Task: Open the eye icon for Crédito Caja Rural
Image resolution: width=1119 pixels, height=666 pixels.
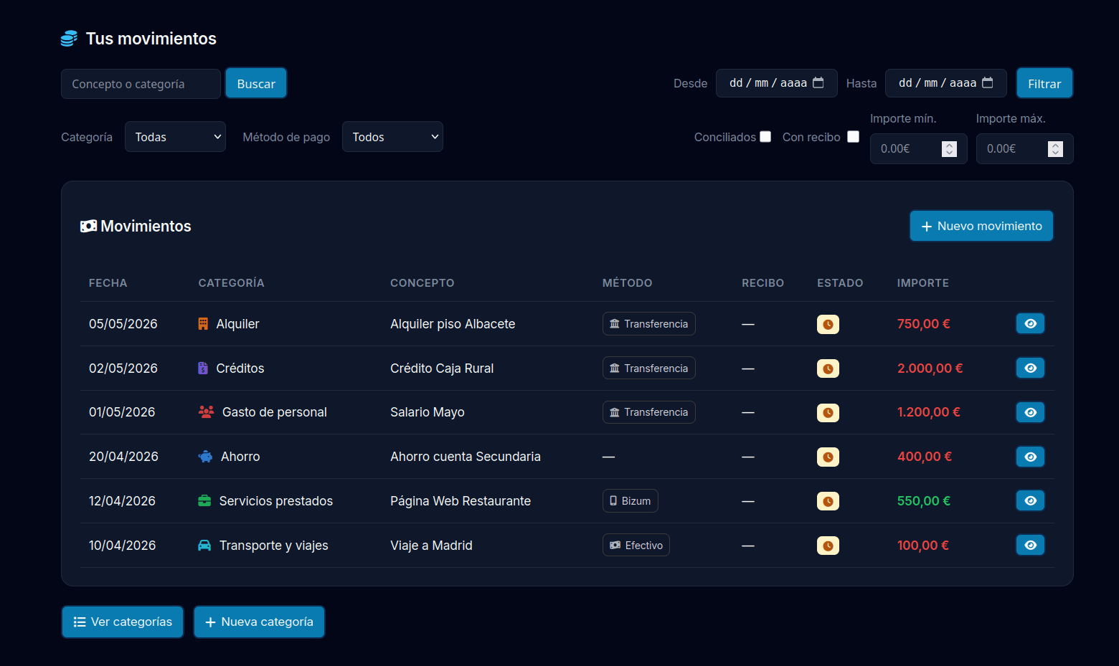Action: click(x=1030, y=368)
